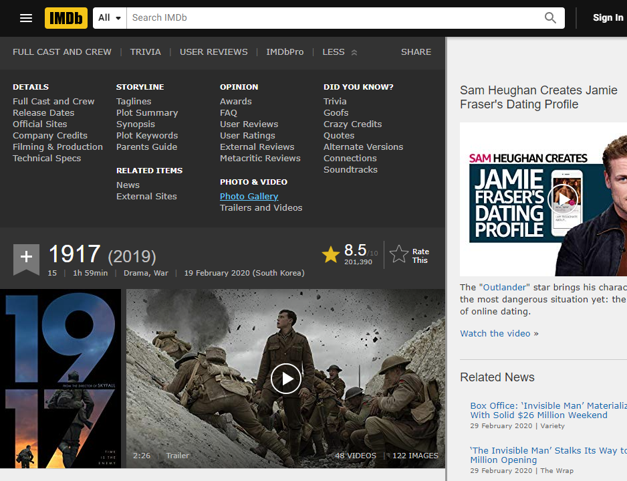Viewport: 627px width, 481px height.
Task: Open Full Cast and Crew under Details
Action: pos(53,101)
